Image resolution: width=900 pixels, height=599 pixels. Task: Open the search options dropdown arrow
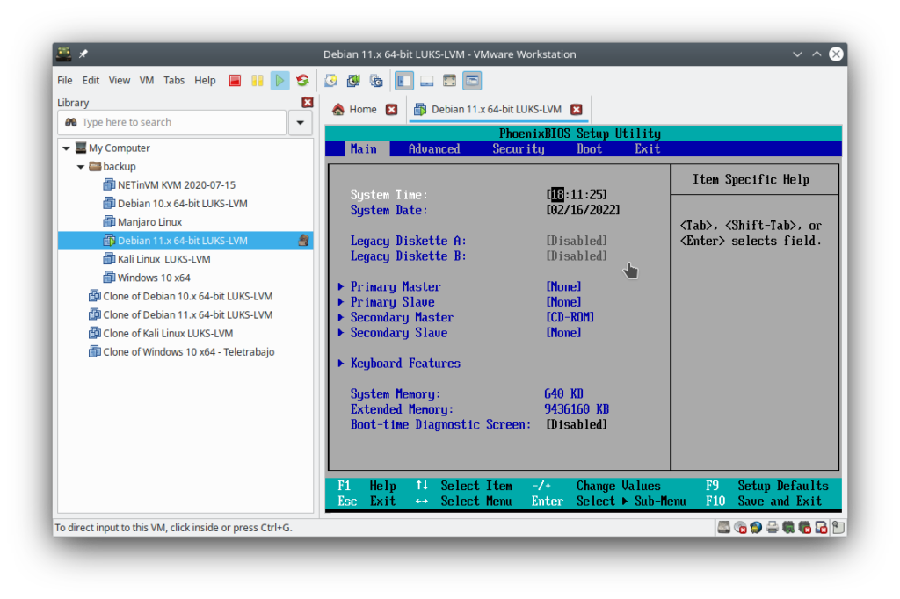[x=300, y=122]
